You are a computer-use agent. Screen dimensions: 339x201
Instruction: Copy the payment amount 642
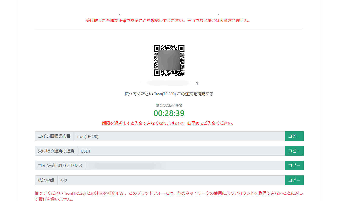pos(294,180)
